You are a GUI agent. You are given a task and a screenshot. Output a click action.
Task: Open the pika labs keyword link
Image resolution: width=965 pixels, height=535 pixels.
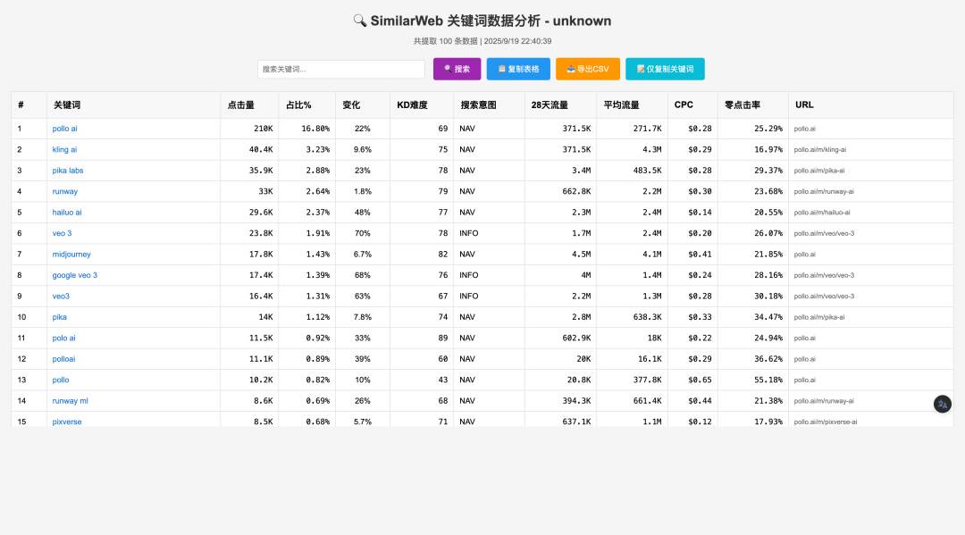coord(68,171)
